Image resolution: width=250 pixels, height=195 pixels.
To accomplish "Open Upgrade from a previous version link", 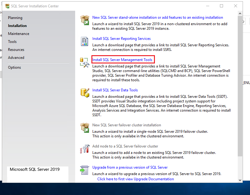I will (x=130, y=167).
